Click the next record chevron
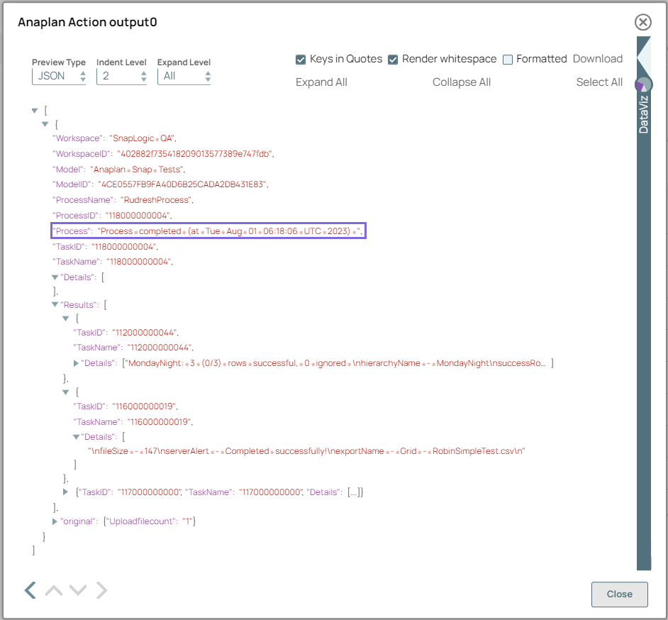668x620 pixels. [x=101, y=590]
